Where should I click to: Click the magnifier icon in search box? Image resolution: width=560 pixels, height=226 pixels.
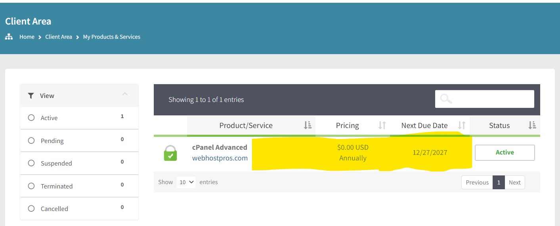point(446,99)
